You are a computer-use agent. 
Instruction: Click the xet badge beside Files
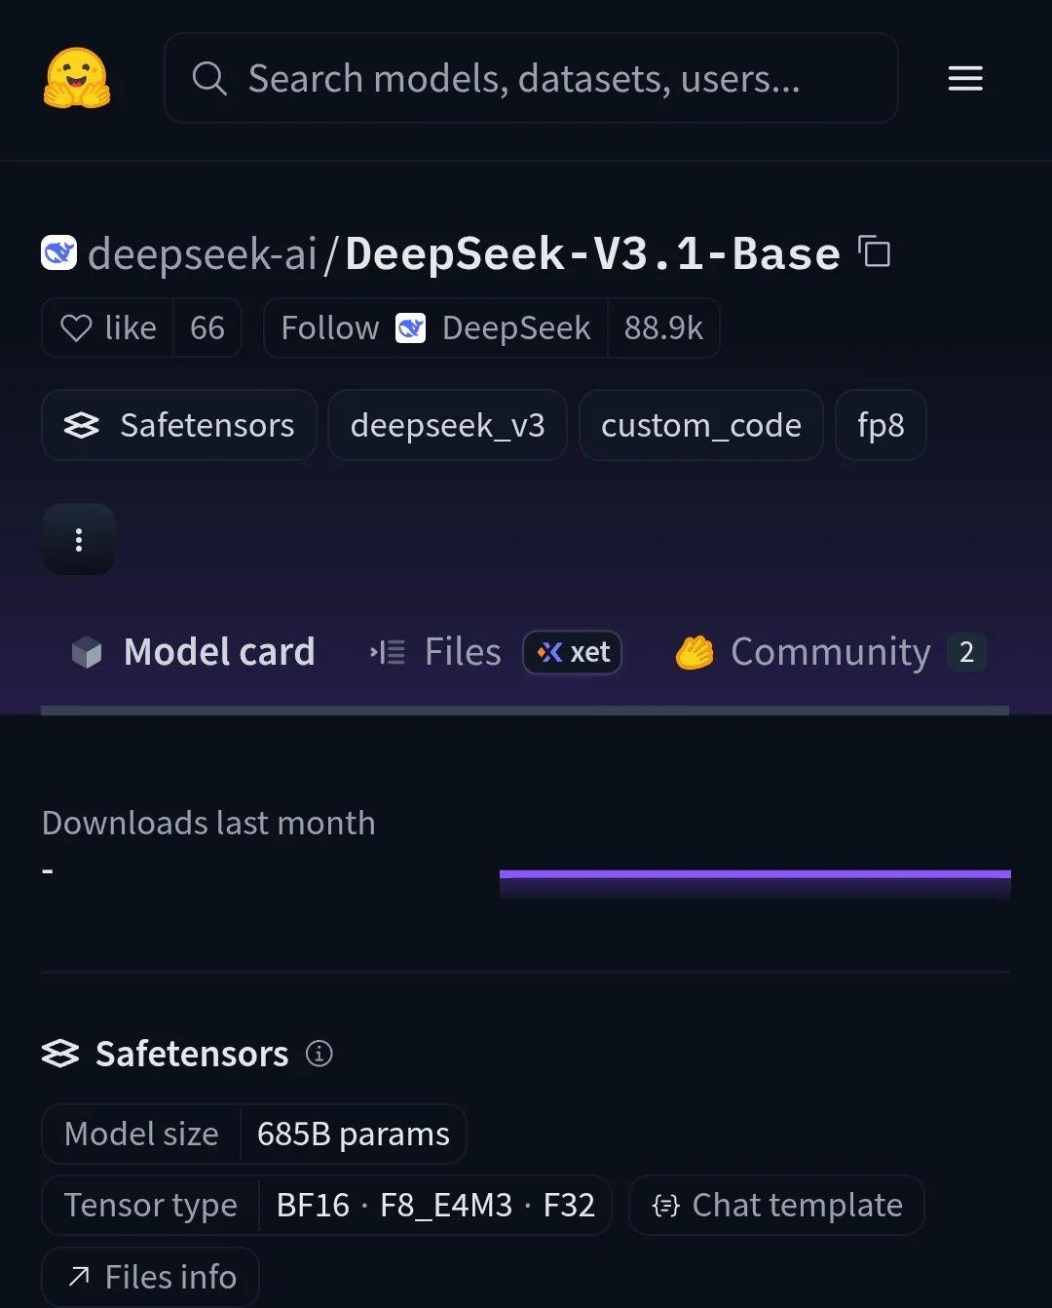click(x=573, y=652)
